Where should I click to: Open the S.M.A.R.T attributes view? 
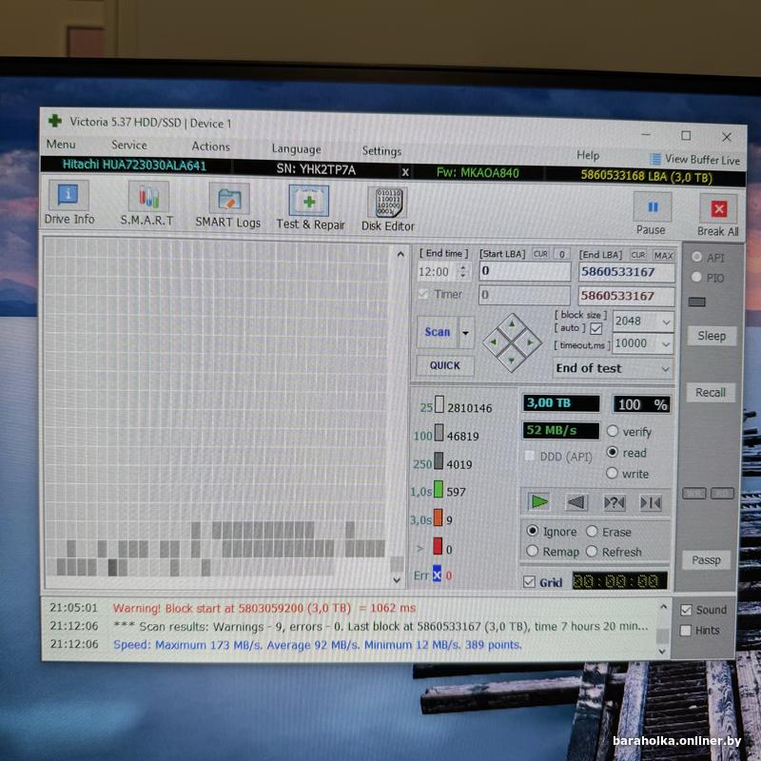pos(147,204)
